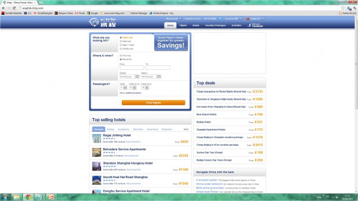Click Belvedere Service Apartments thumbnail
Screen dimensions: 358x201
(x=97, y=153)
